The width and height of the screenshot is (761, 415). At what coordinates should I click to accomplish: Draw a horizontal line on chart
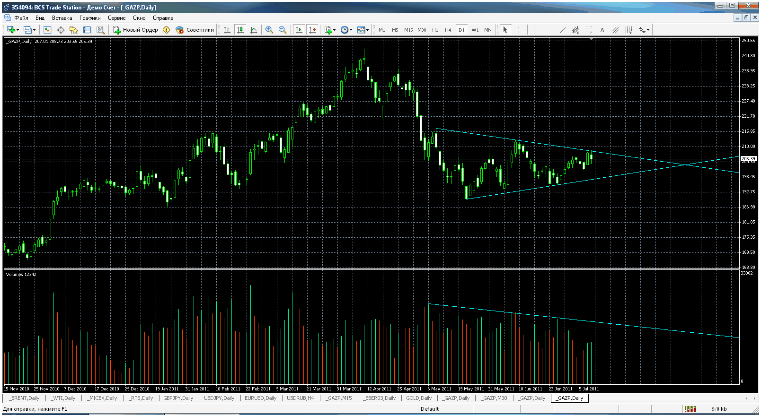point(549,30)
